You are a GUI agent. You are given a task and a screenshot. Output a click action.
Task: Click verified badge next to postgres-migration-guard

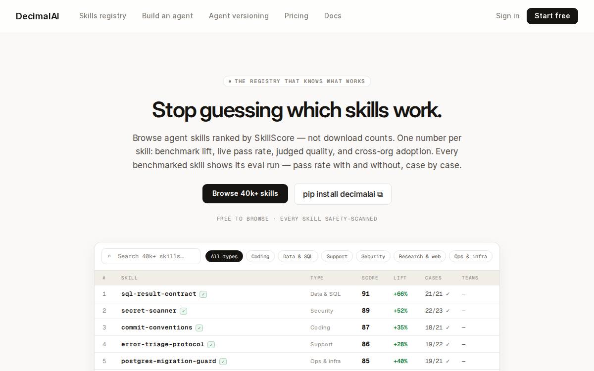(223, 362)
